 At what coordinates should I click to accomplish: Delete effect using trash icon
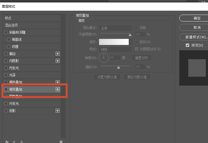point(61,142)
